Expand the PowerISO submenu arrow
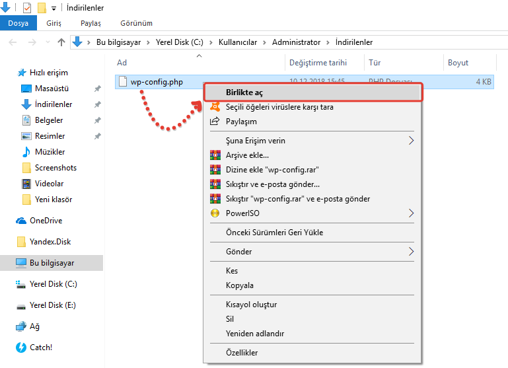 (411, 213)
